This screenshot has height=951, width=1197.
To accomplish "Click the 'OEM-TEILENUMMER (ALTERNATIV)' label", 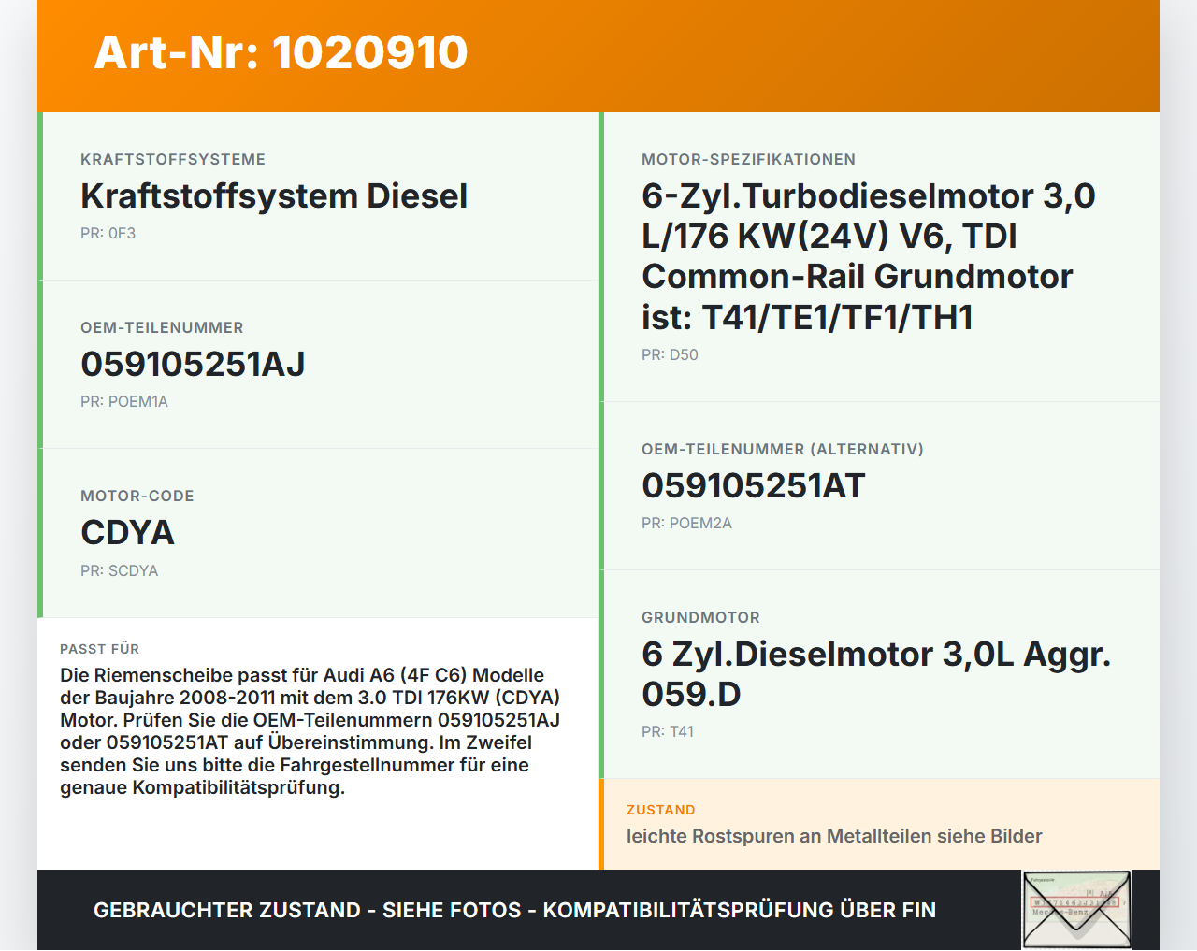I will click(783, 450).
